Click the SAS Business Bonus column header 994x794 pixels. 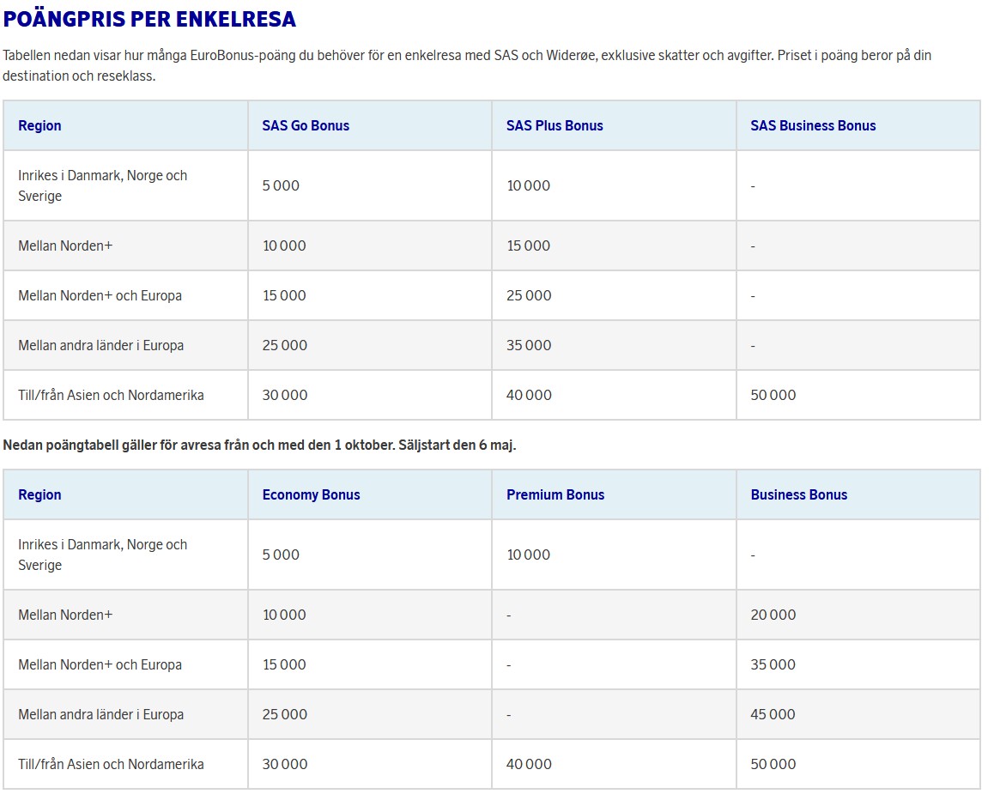pos(813,125)
